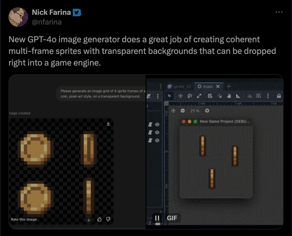Click the lock selected node icon
Viewport: 292px width, 236px height.
279,96
